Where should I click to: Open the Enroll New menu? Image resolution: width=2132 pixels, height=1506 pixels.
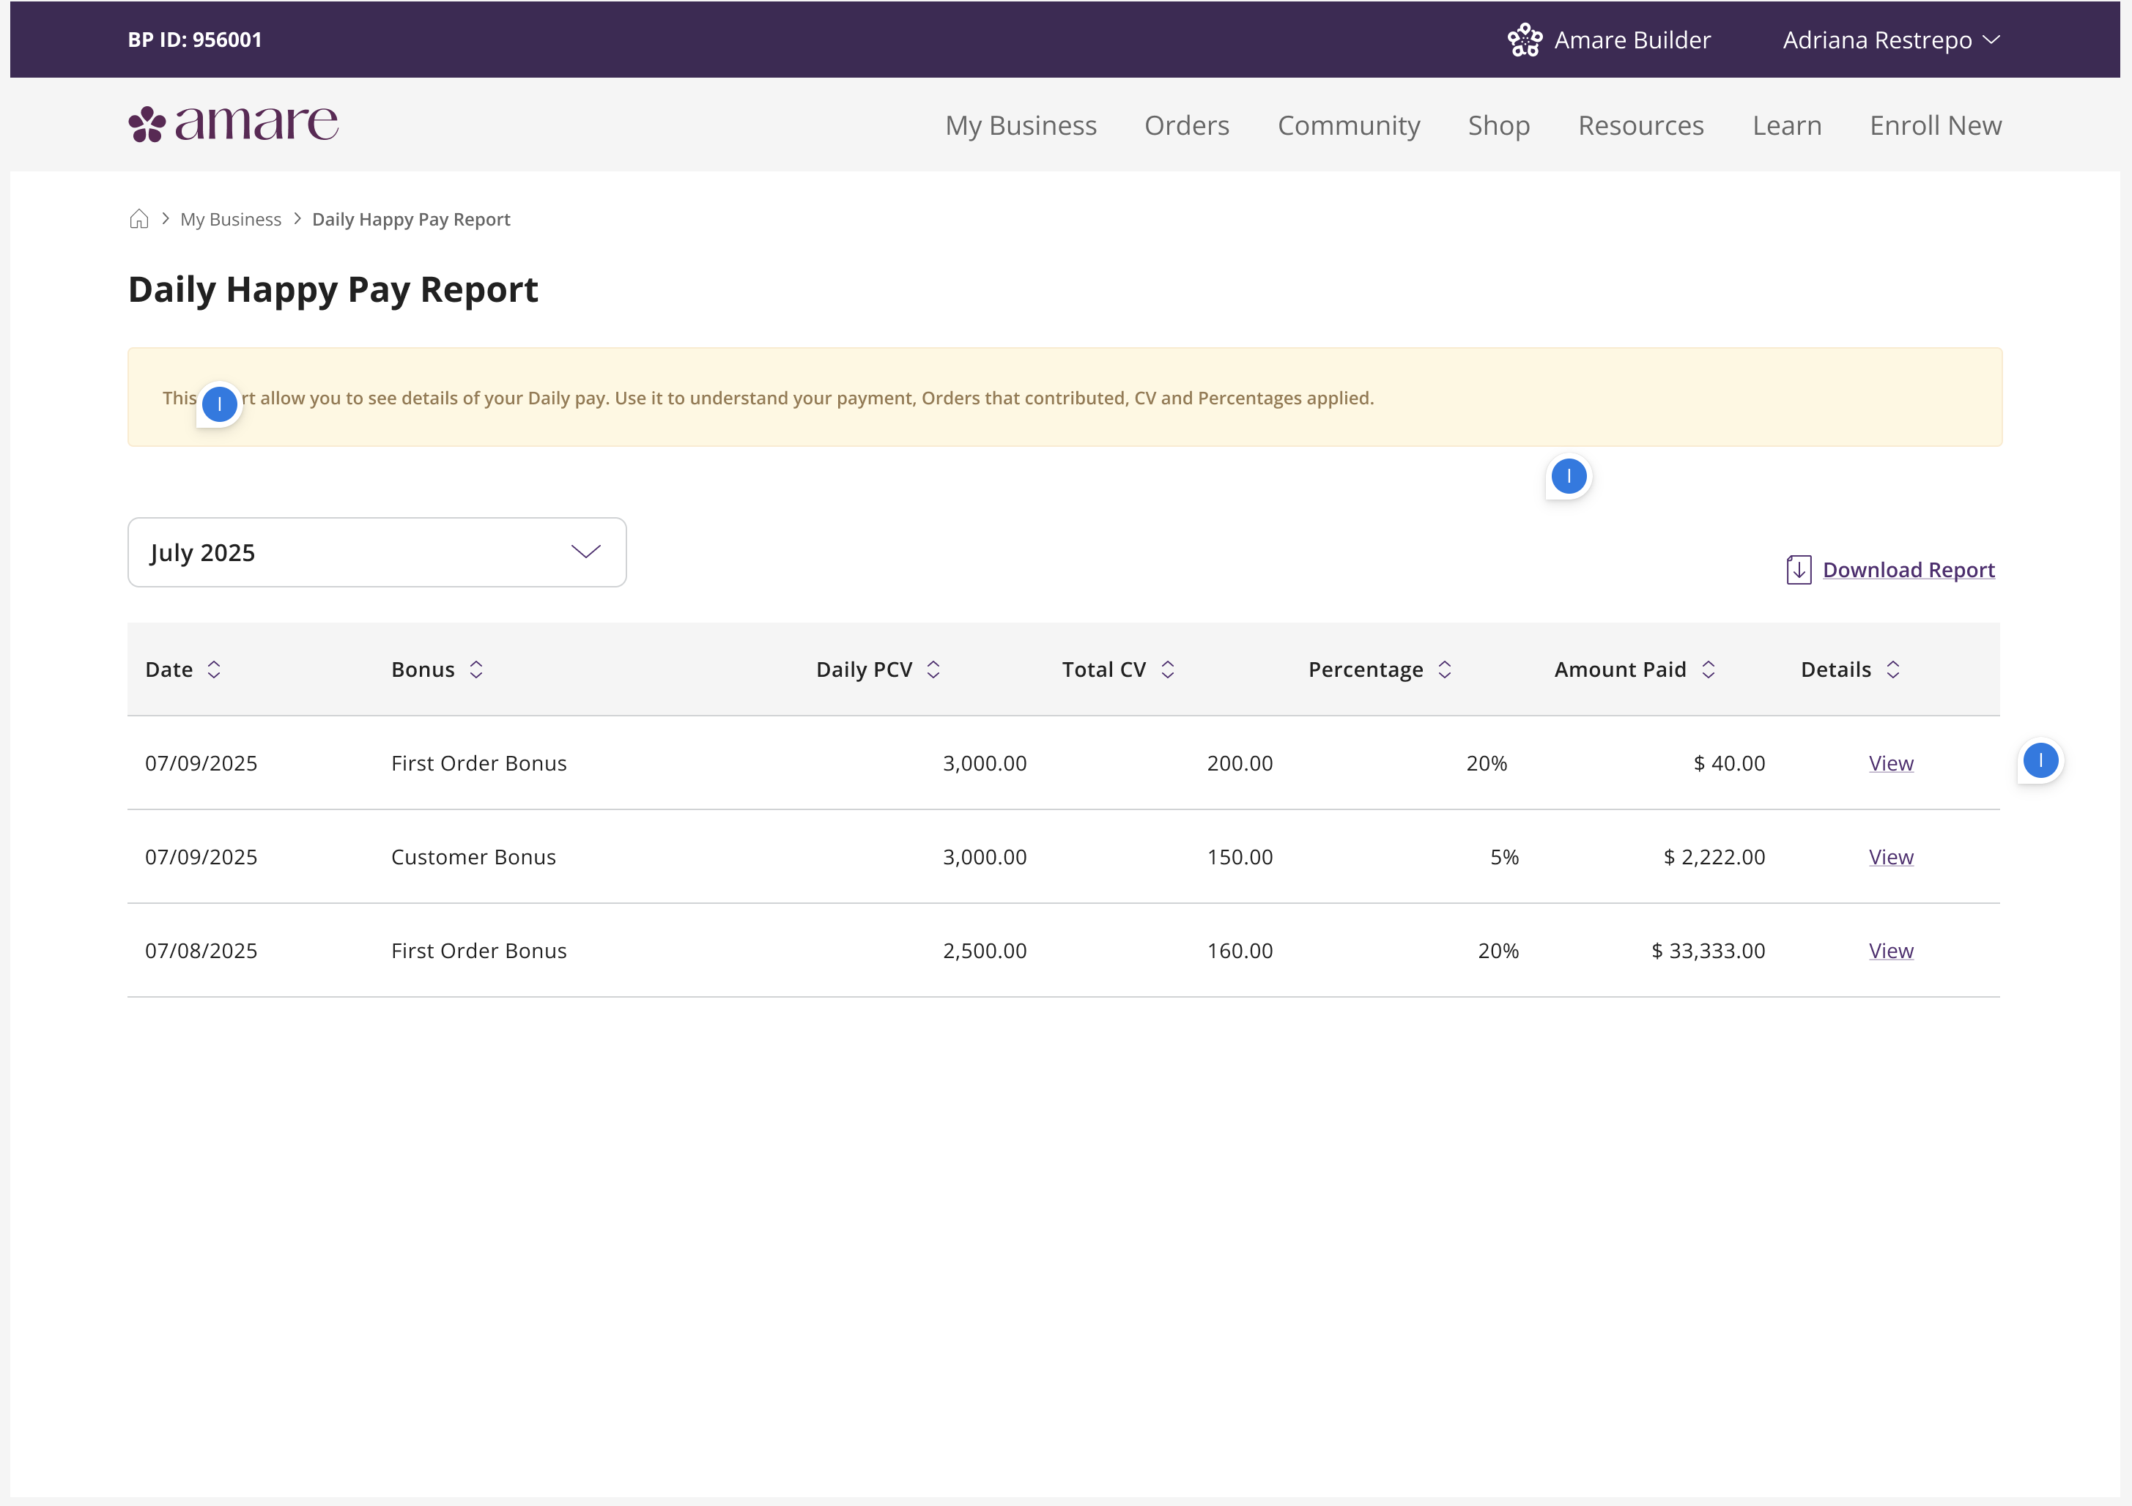1935,125
